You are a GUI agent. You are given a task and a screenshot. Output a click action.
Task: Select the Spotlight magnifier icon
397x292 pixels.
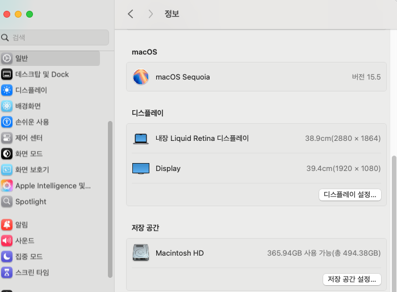(x=7, y=202)
